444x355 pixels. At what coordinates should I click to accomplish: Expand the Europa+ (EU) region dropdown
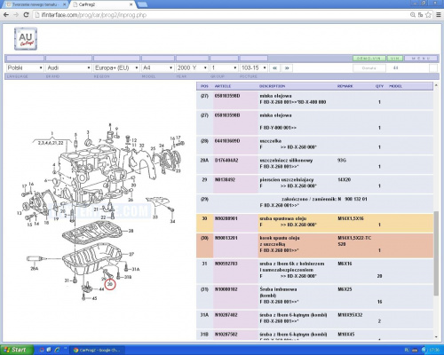click(x=116, y=68)
